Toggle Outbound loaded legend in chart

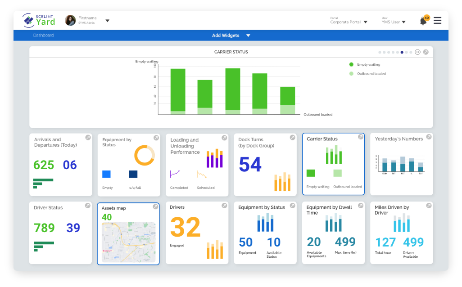(x=351, y=73)
